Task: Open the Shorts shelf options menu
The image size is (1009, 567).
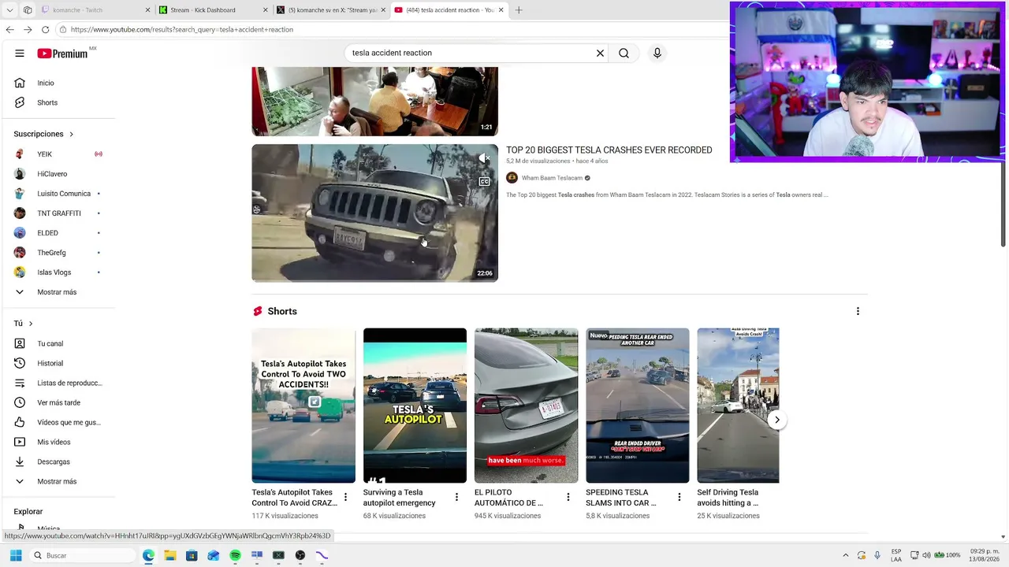Action: pos(858,311)
